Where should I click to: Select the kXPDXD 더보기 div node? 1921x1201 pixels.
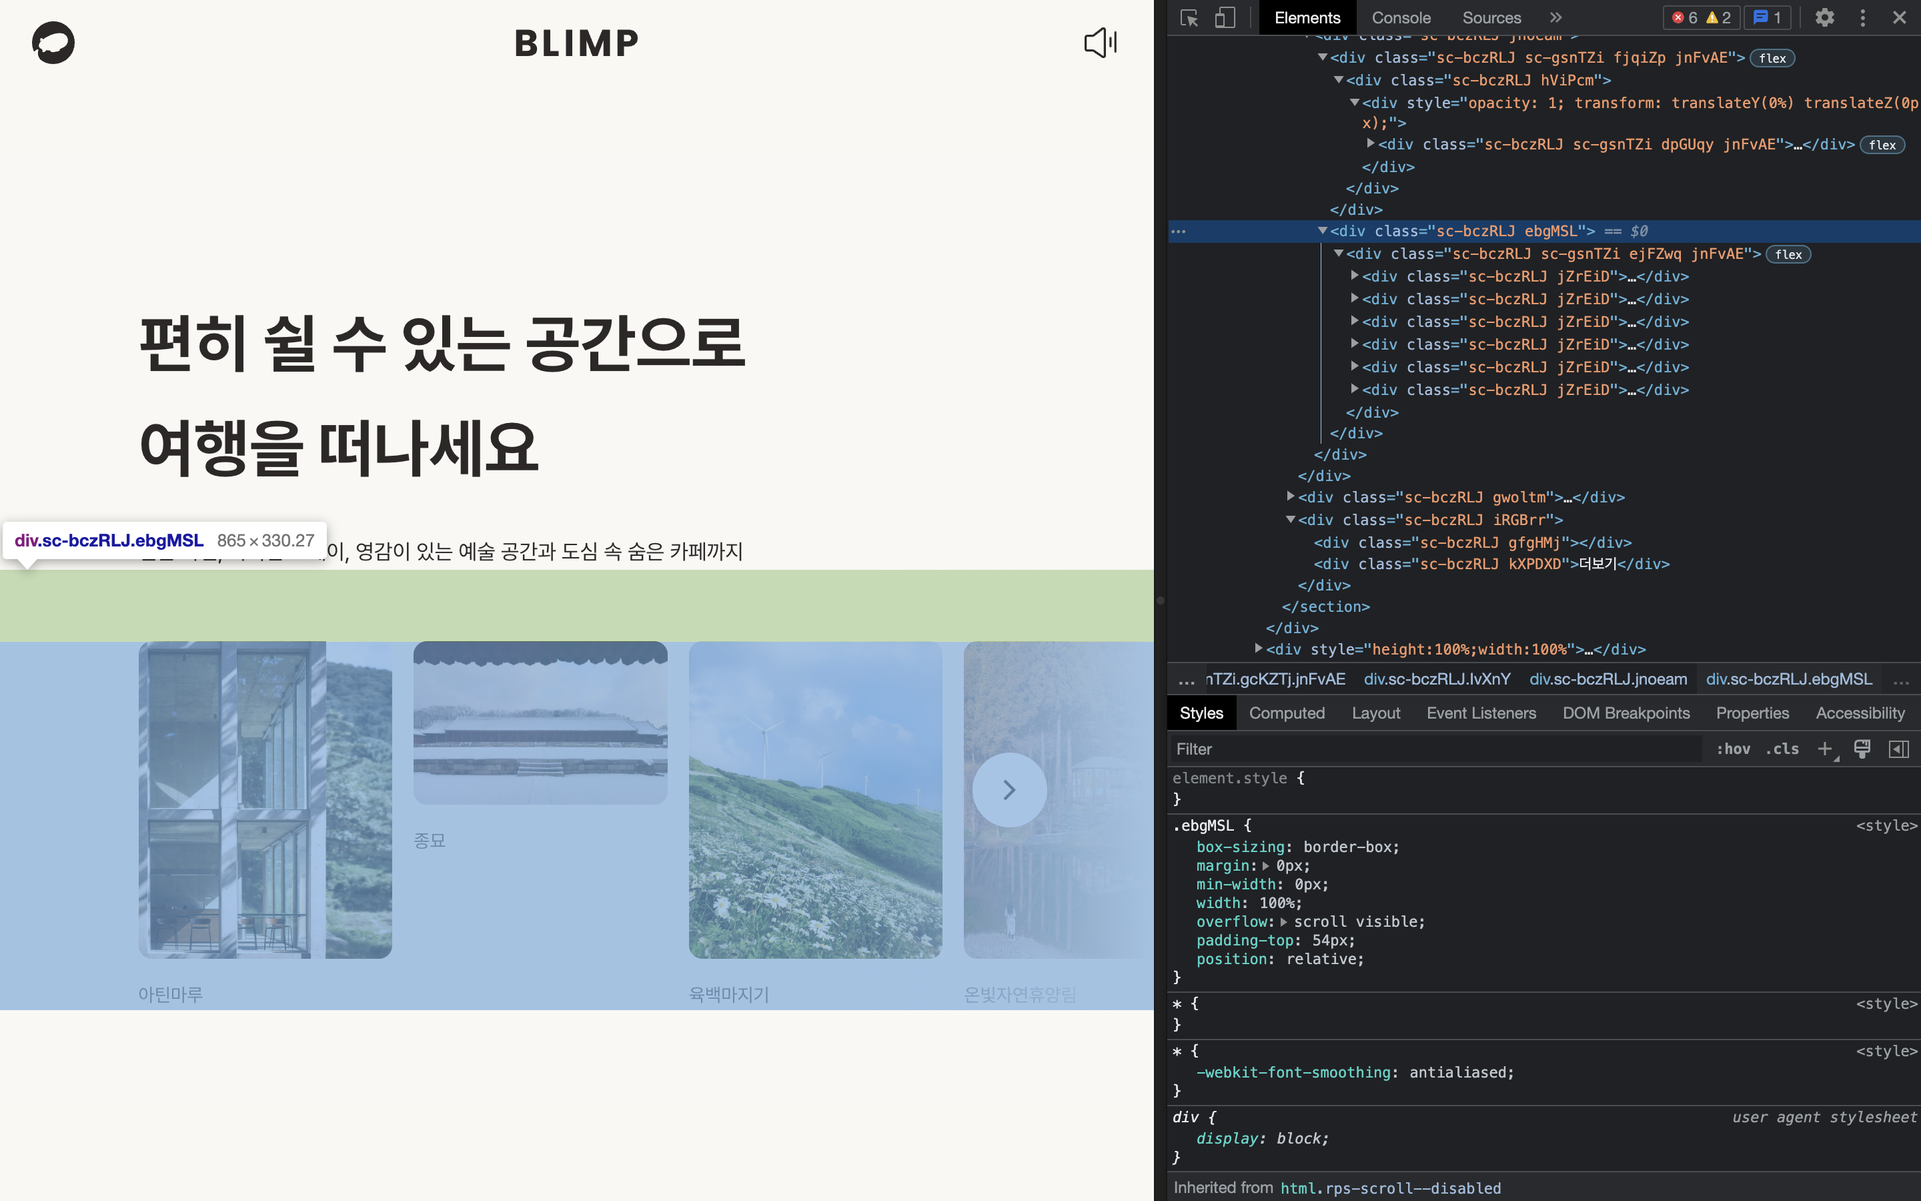click(x=1491, y=564)
